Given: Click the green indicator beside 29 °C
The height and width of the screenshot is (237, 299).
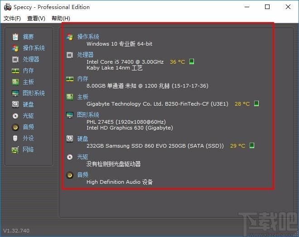Looking at the screenshot, I should (x=252, y=145).
